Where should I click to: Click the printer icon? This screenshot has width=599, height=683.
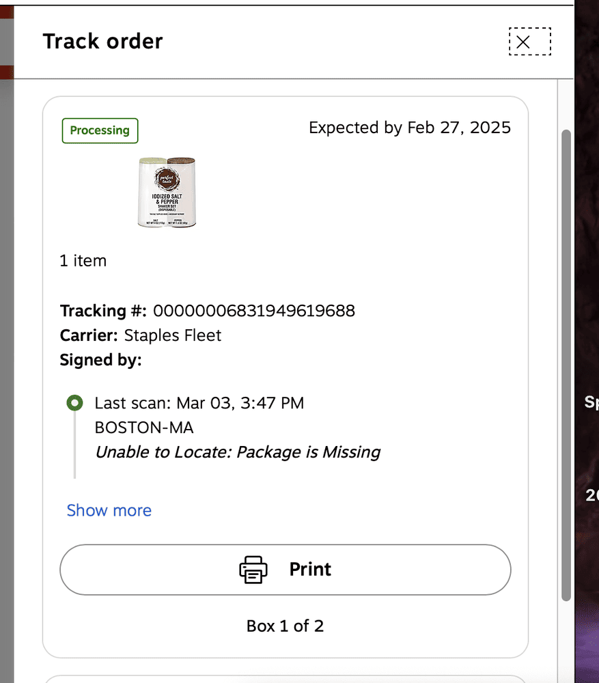coord(253,570)
